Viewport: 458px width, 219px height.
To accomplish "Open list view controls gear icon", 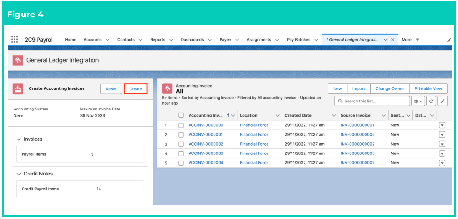I will [x=418, y=102].
